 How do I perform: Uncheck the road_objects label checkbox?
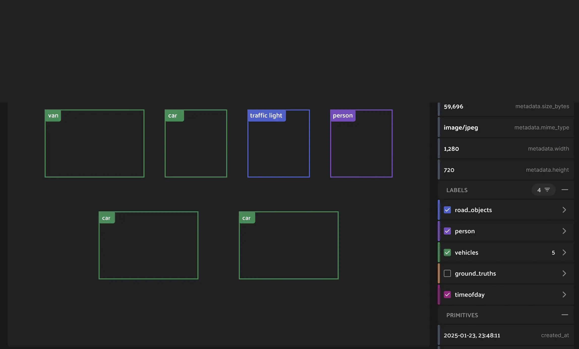click(x=447, y=210)
